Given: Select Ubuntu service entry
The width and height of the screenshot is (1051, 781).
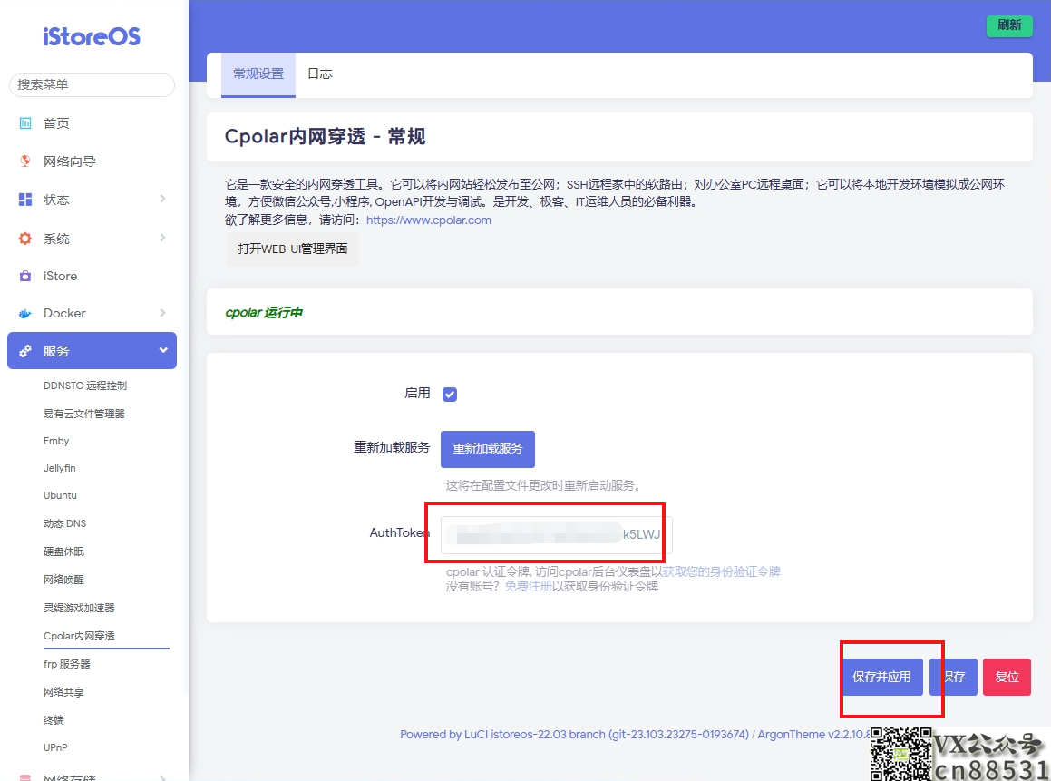Looking at the screenshot, I should click(61, 495).
